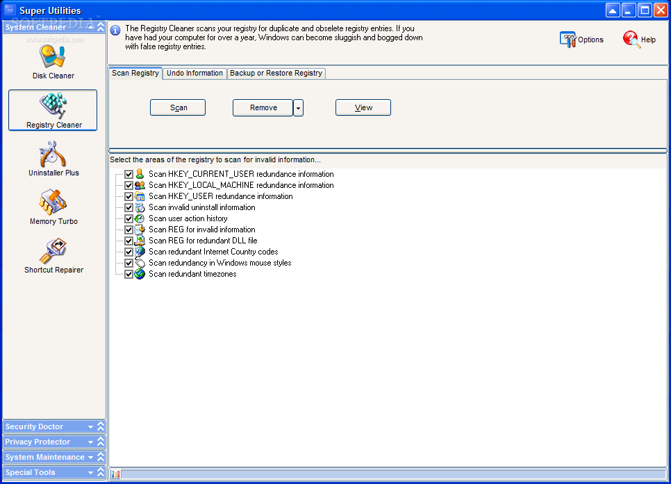
Task: Expand the System Maintenance panel chevron
Action: [101, 457]
